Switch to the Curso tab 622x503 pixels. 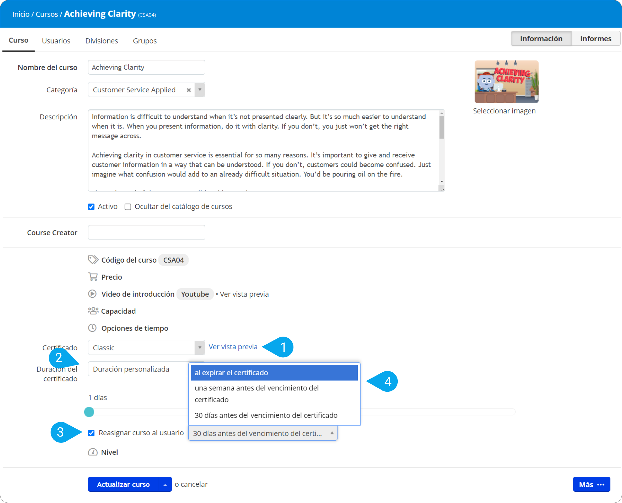click(x=19, y=40)
